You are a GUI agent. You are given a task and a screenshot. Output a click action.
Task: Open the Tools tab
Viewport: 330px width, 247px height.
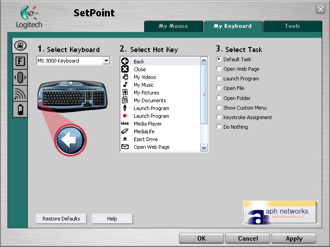click(x=292, y=26)
